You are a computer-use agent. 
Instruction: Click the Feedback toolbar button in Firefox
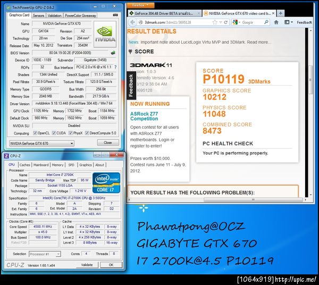[304, 22]
